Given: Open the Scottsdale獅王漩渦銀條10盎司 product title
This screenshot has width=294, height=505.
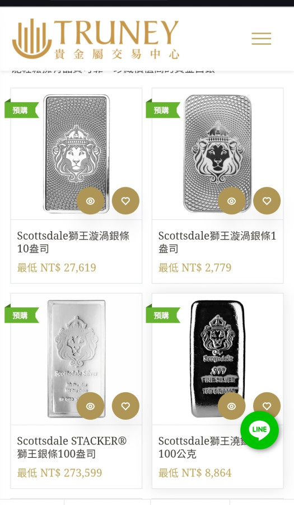Looking at the screenshot, I should [x=73, y=242].
